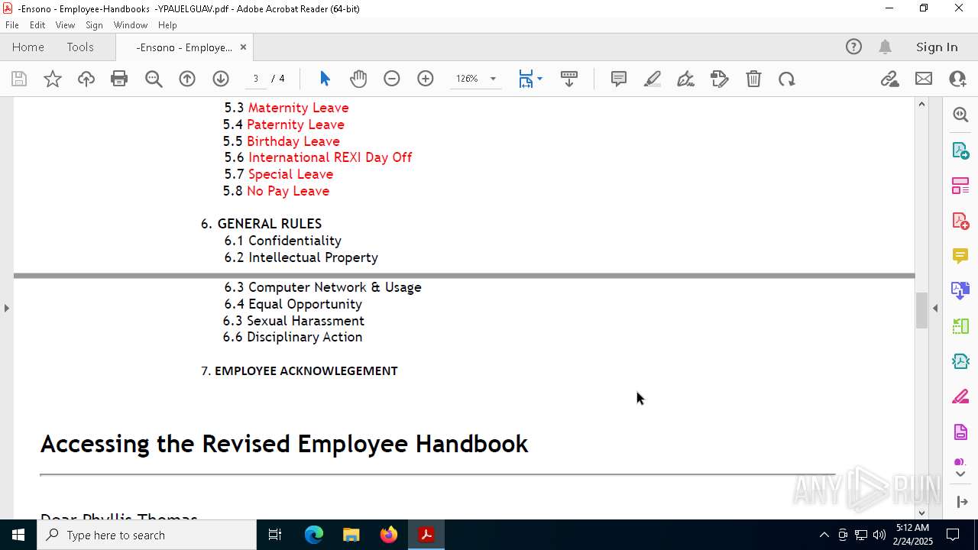This screenshot has width=978, height=550.
Task: Sign In to Adobe account
Action: (x=937, y=47)
